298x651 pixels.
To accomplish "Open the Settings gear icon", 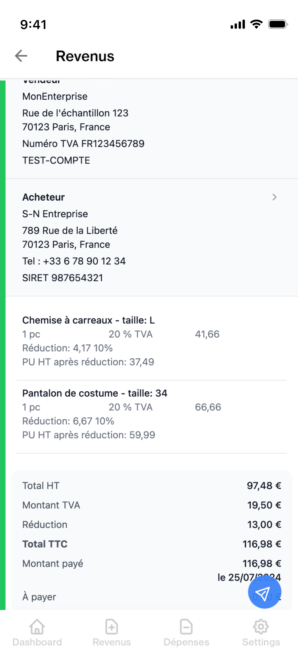I will pyautogui.click(x=261, y=627).
